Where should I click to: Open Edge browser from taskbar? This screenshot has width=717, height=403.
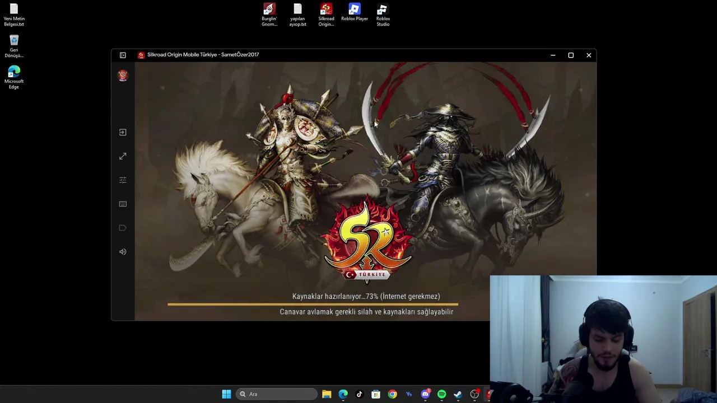click(x=343, y=394)
